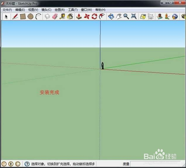The width and height of the screenshot is (186, 168).
Task: Click the 度量 measurements input box
Action: pyautogui.click(x=155, y=164)
